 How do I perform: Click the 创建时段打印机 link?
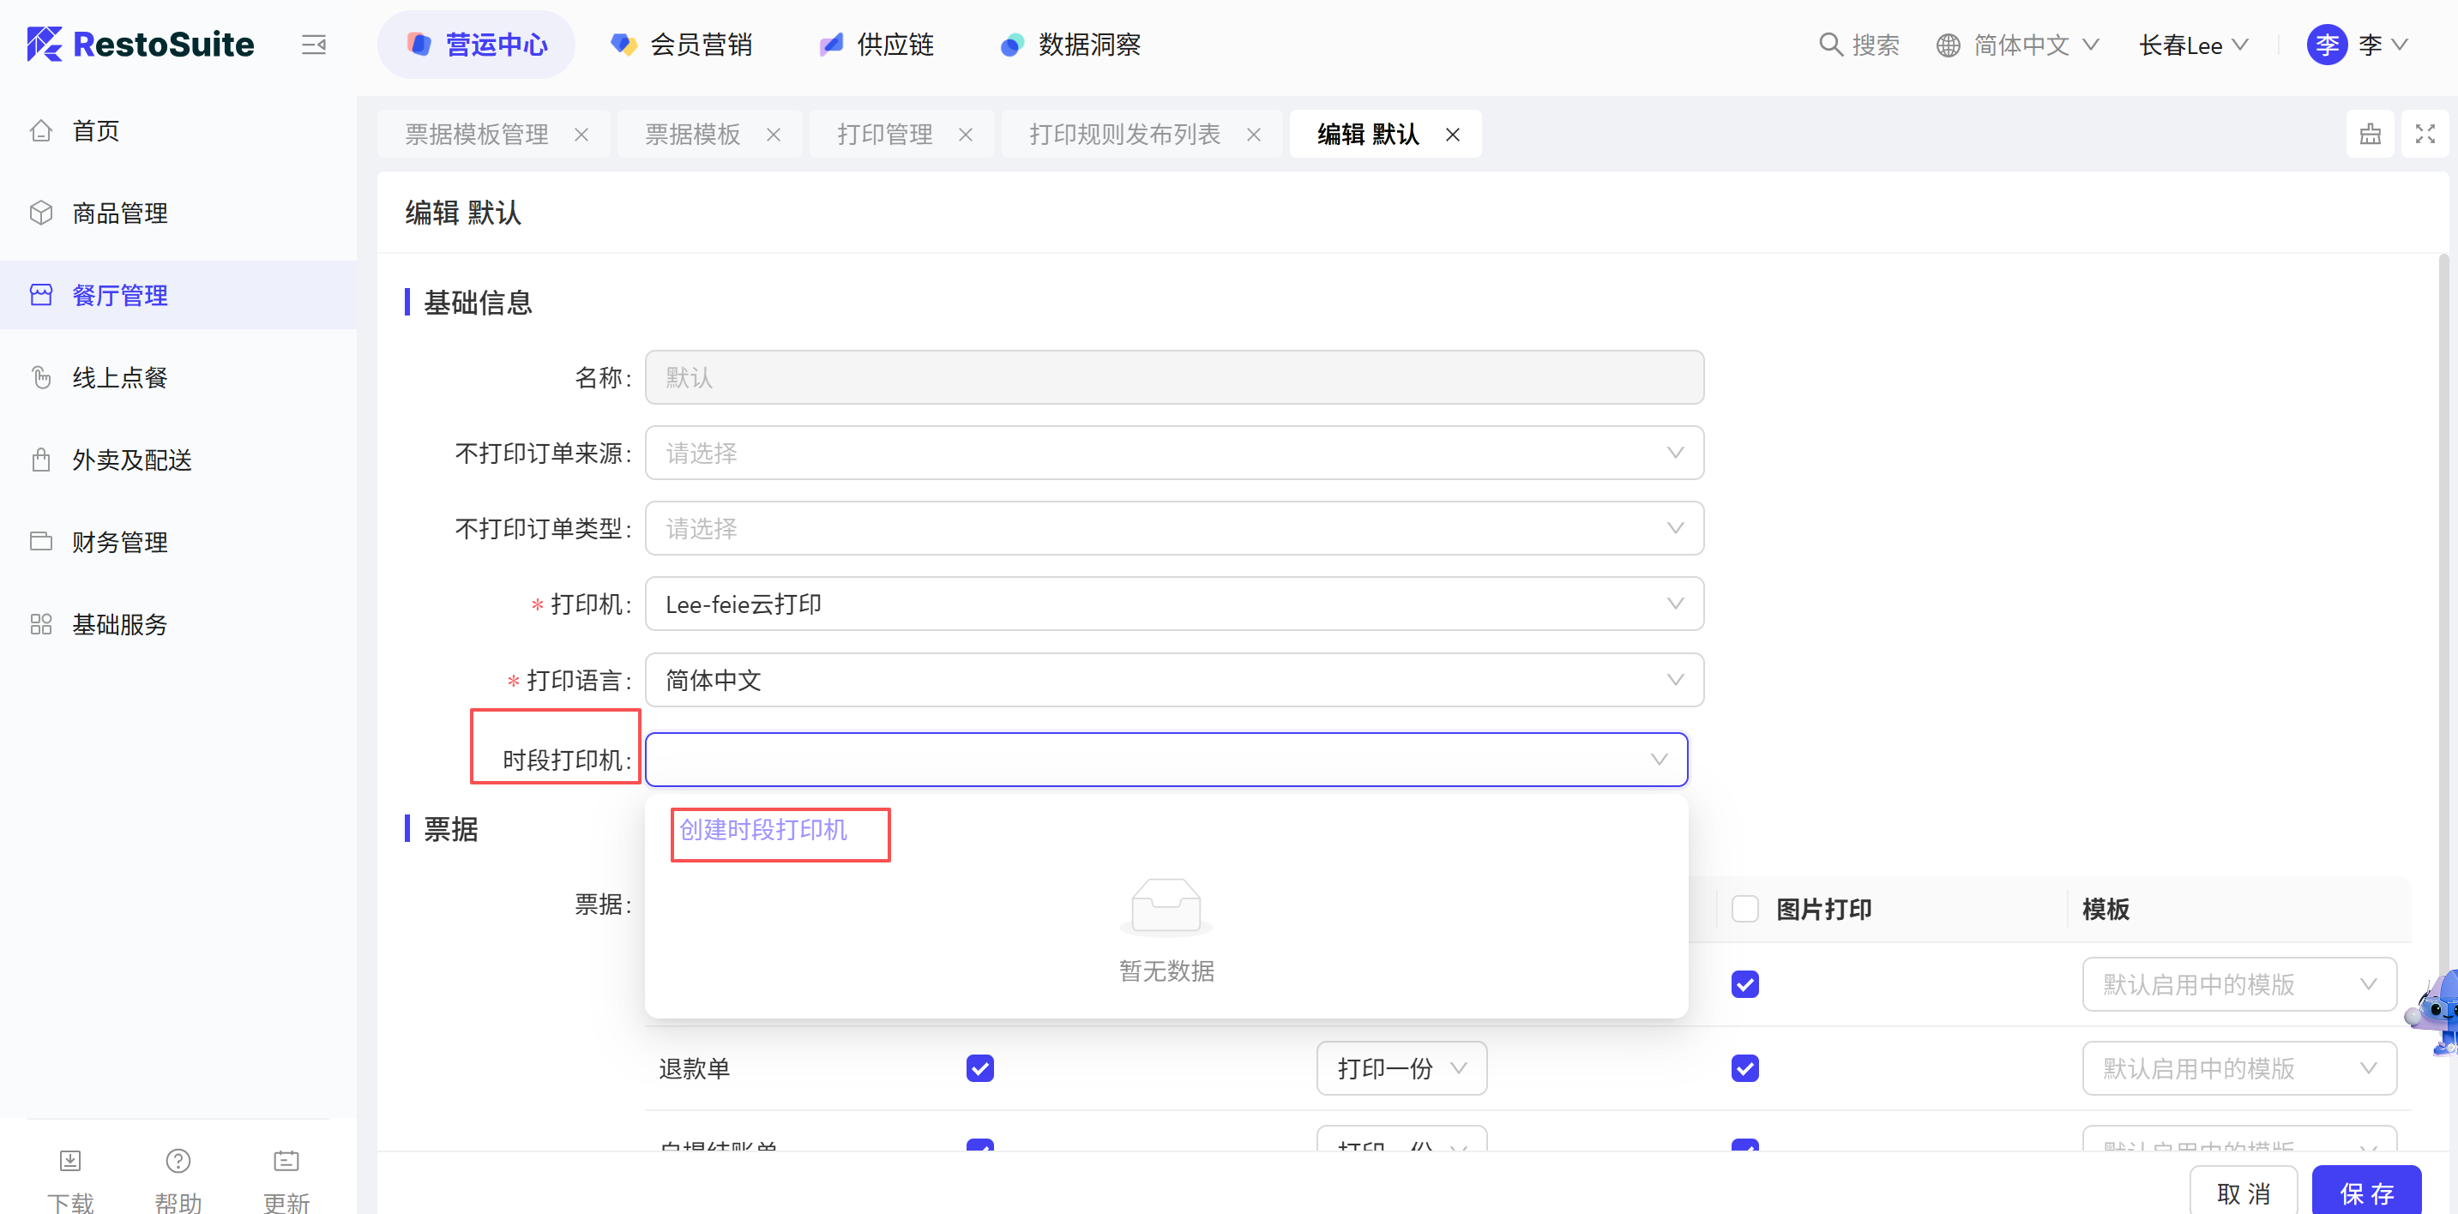pyautogui.click(x=762, y=830)
